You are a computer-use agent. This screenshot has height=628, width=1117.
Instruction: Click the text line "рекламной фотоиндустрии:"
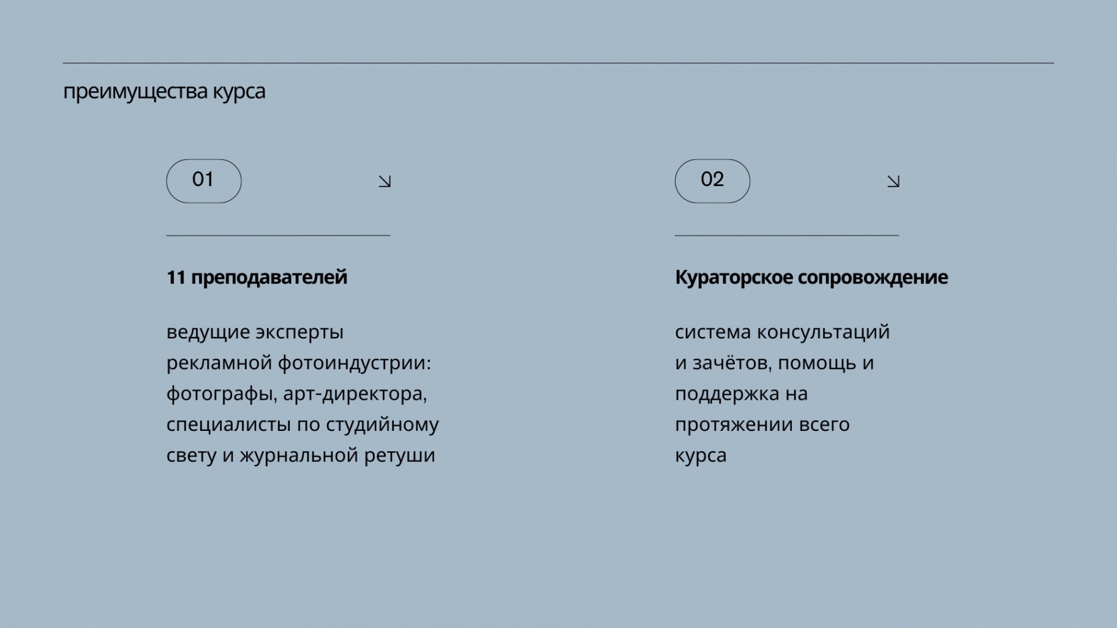tap(299, 363)
